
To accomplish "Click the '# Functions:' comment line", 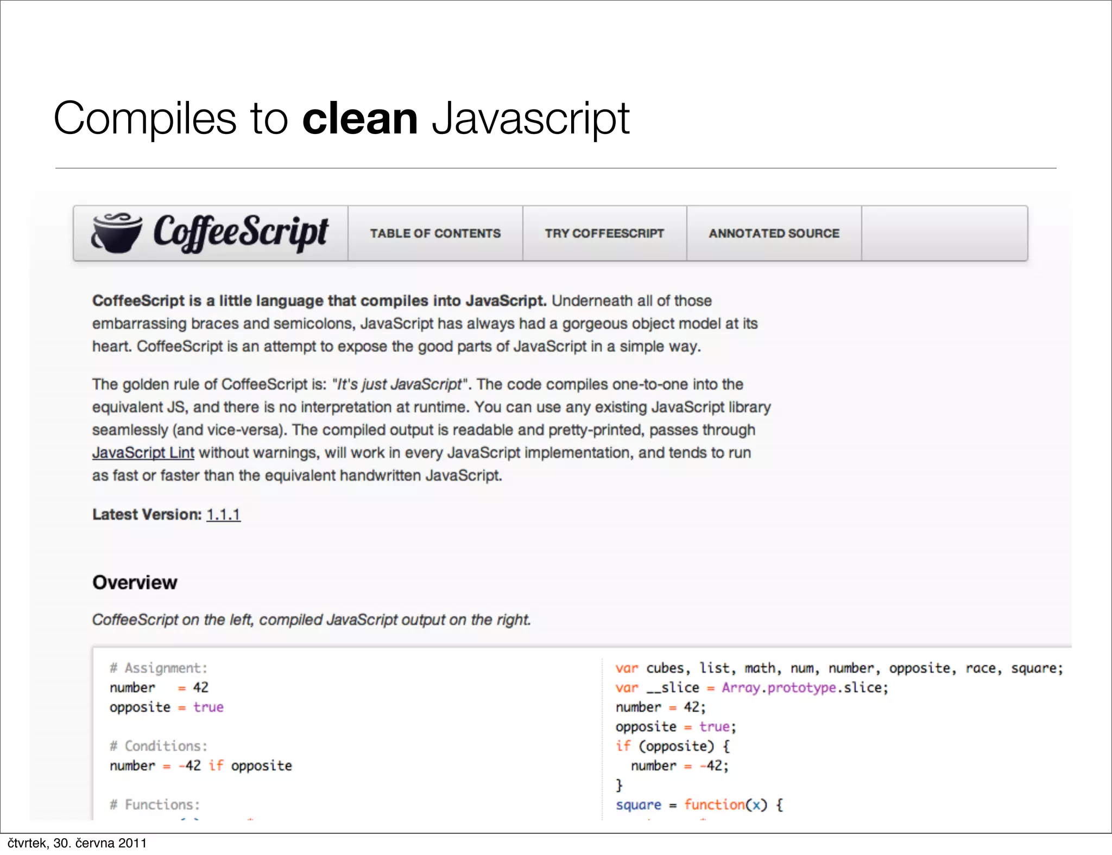I will (155, 805).
